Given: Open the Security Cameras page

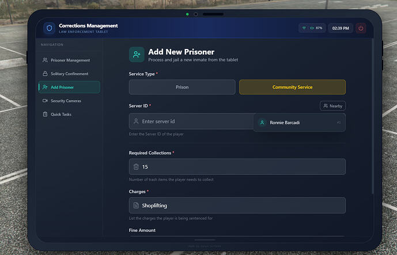Looking at the screenshot, I should (x=69, y=101).
